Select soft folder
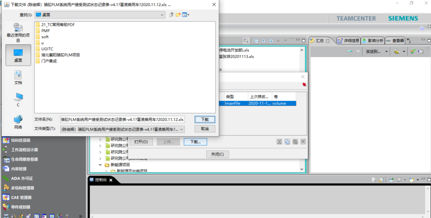This screenshot has height=218, width=431. (42, 37)
